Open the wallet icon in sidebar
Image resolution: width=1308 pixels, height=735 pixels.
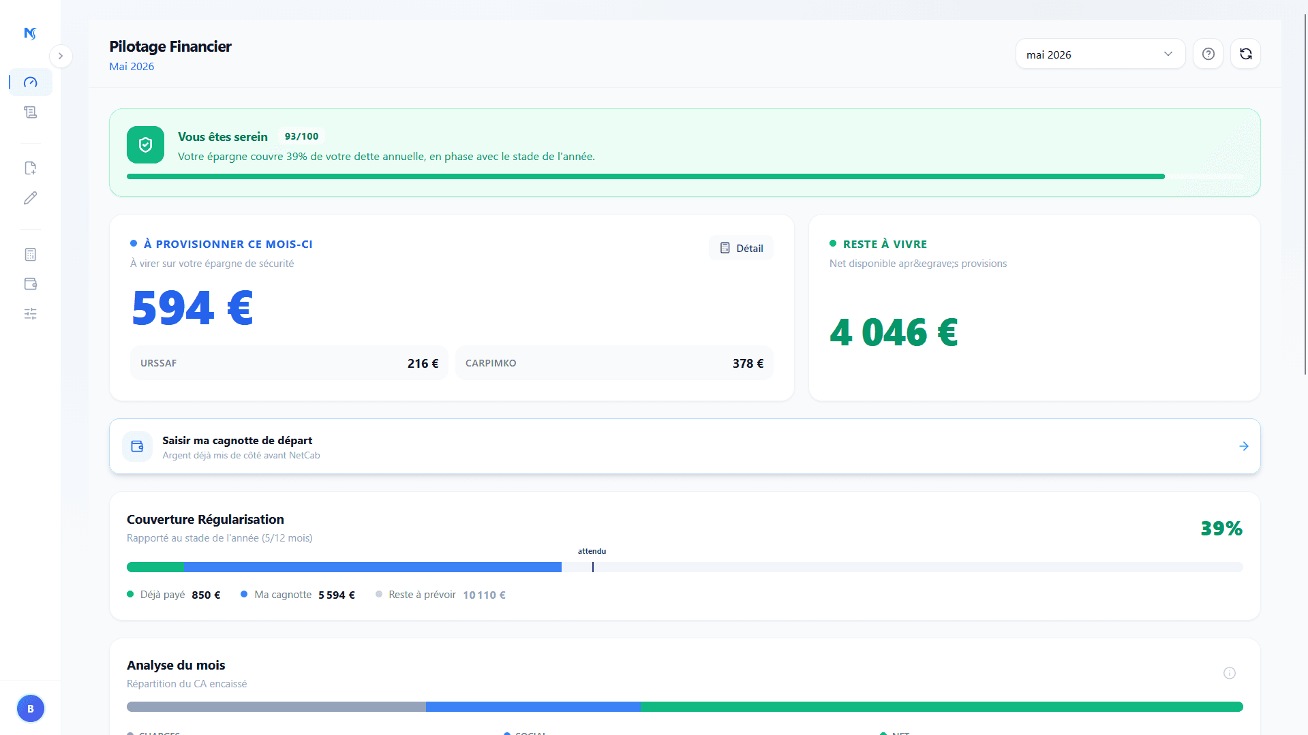[30, 284]
